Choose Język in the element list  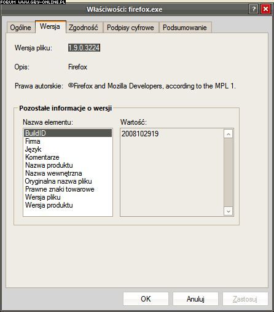tap(68, 149)
